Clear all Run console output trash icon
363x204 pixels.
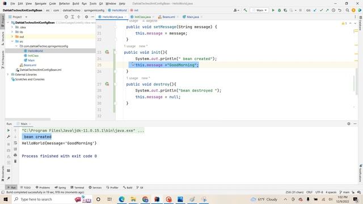15,161
